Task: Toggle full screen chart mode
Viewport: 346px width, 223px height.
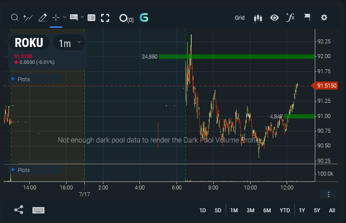Action: pos(105,18)
